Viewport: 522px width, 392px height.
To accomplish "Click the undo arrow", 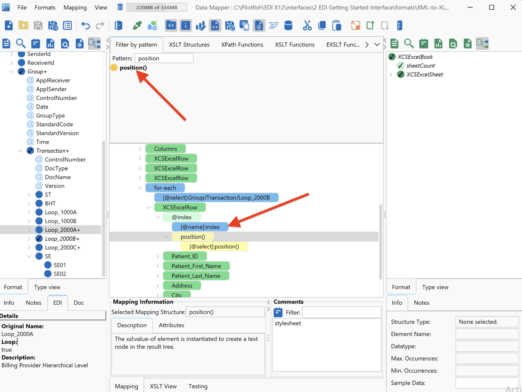I will point(85,26).
